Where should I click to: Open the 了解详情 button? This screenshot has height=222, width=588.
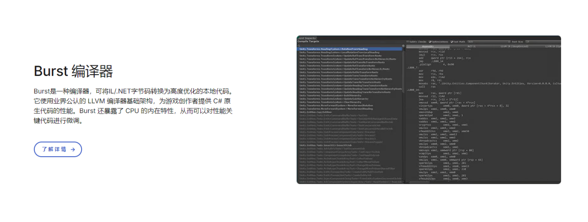tap(58, 149)
